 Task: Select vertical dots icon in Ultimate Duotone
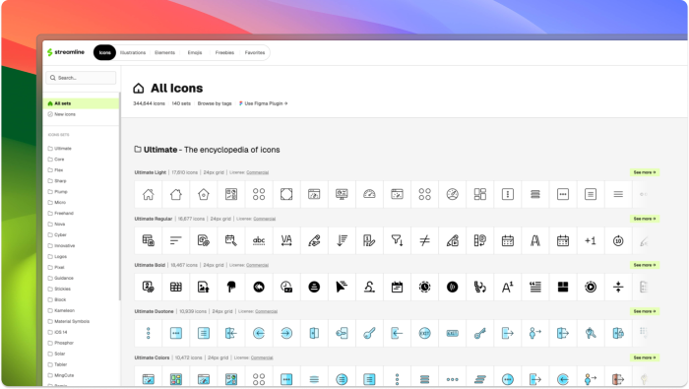pyautogui.click(x=148, y=333)
